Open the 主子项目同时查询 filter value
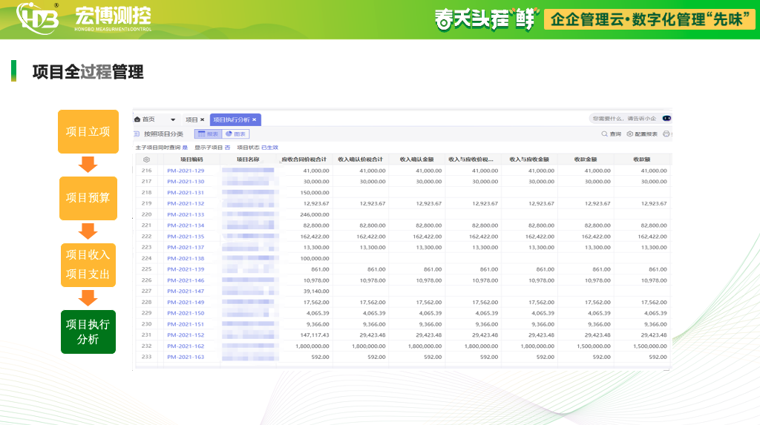This screenshot has width=760, height=425. [185, 148]
